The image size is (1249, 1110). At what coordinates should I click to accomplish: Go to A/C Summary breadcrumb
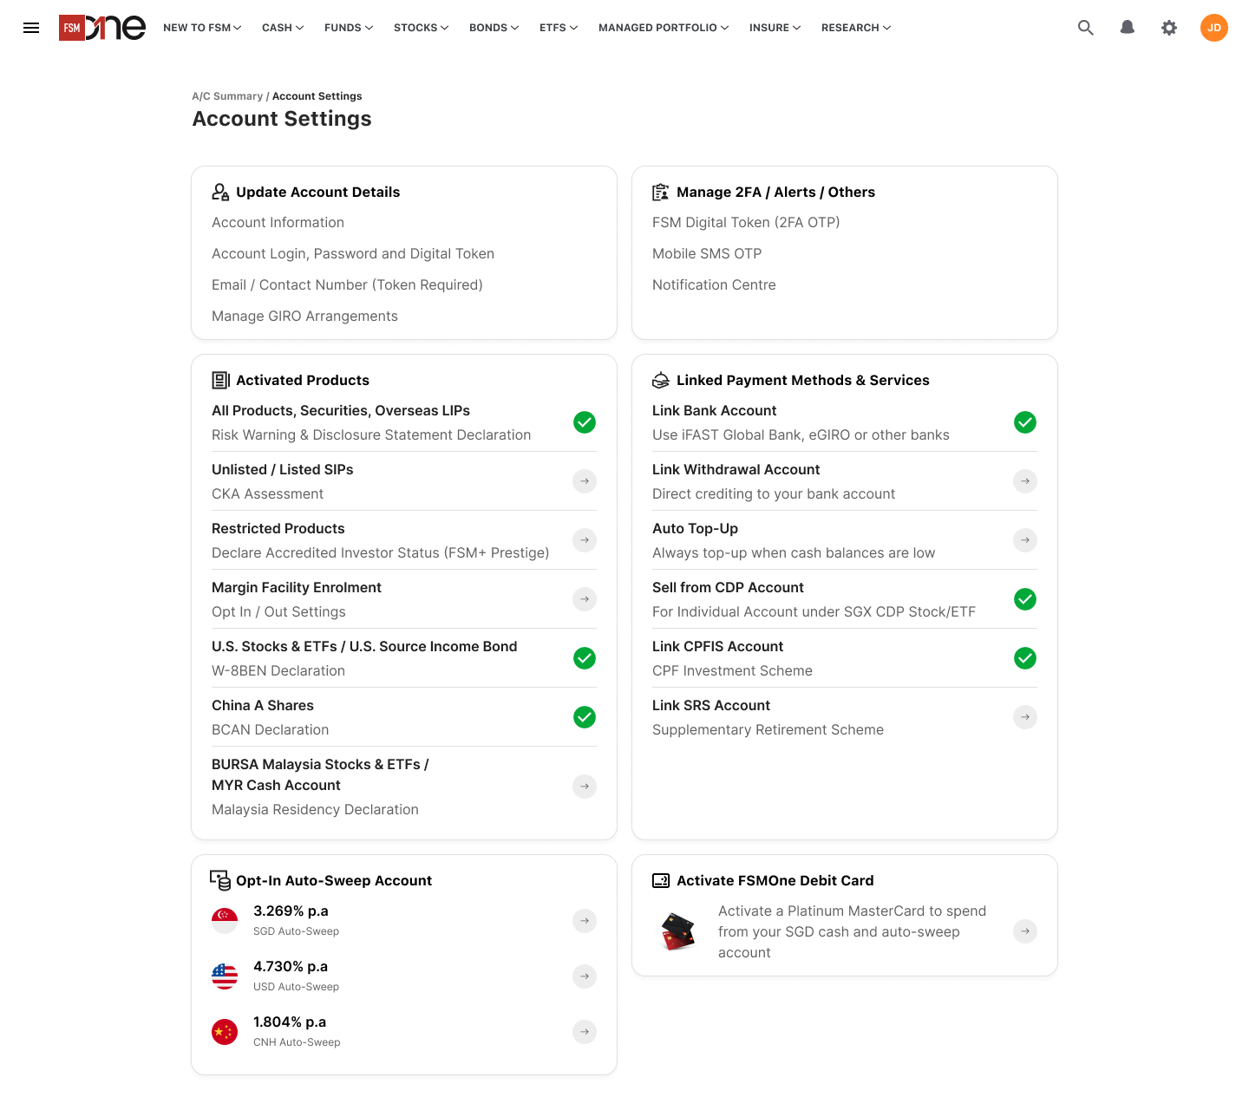227,96
